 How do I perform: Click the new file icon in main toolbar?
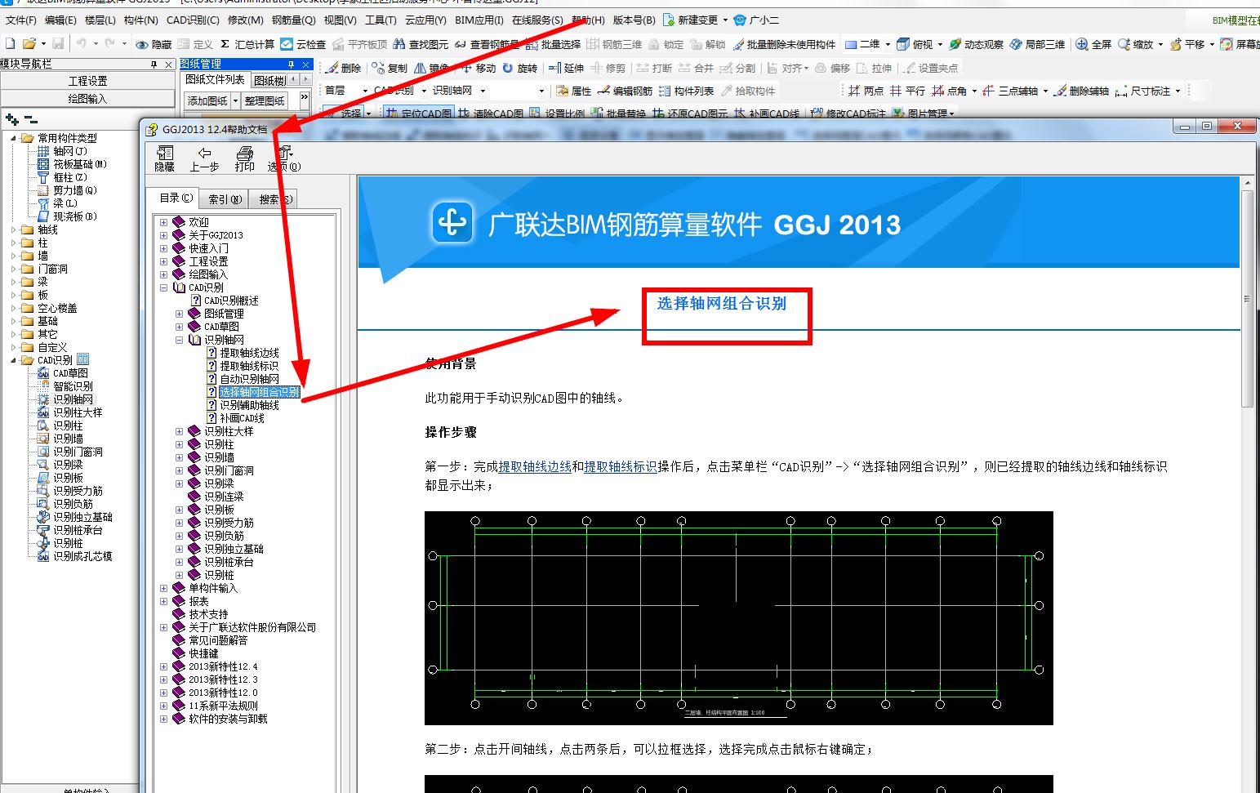10,43
